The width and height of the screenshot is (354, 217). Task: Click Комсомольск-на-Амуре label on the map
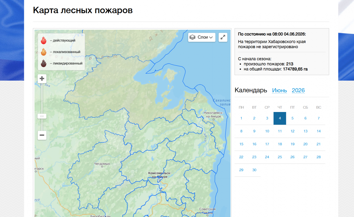click(160, 175)
